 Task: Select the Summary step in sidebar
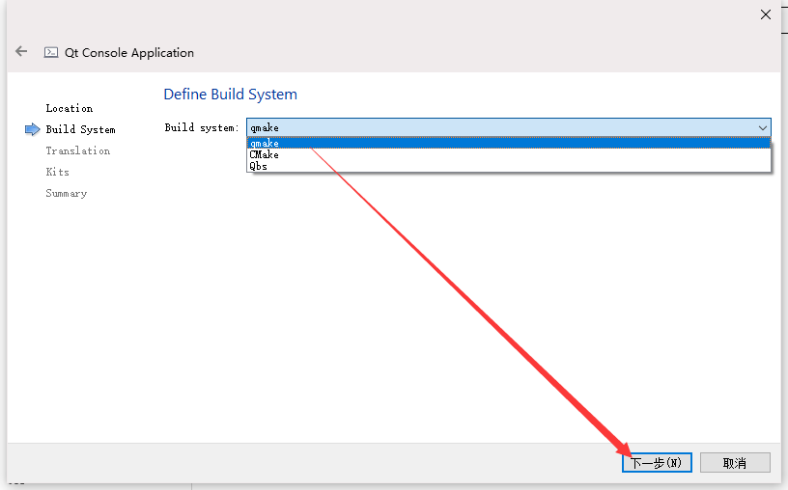click(x=67, y=193)
